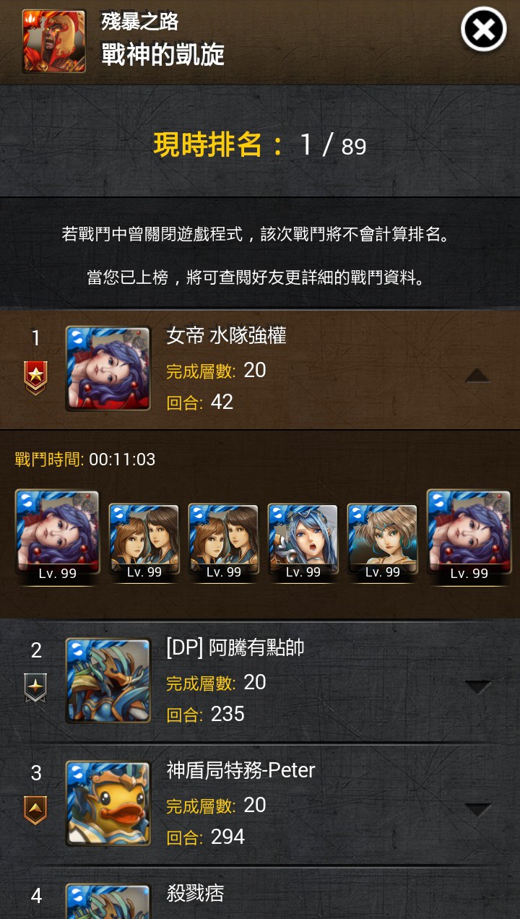Select the first team leader card Lv. 99

pos(57,537)
